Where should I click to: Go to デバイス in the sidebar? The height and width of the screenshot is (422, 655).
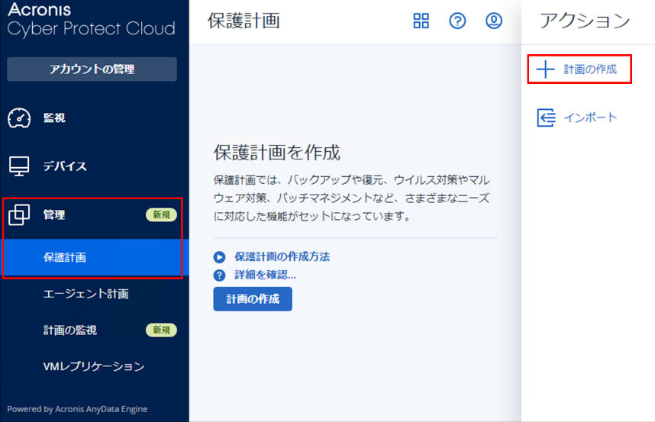[x=65, y=166]
